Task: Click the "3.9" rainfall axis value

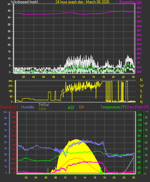Action: point(13,113)
